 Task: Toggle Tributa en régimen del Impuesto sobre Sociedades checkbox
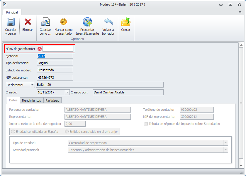click(x=146, y=124)
